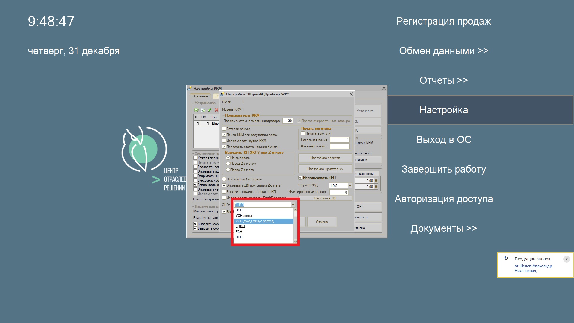Choose УСН доход минус расход option
Image resolution: width=574 pixels, height=323 pixels.
click(x=263, y=221)
